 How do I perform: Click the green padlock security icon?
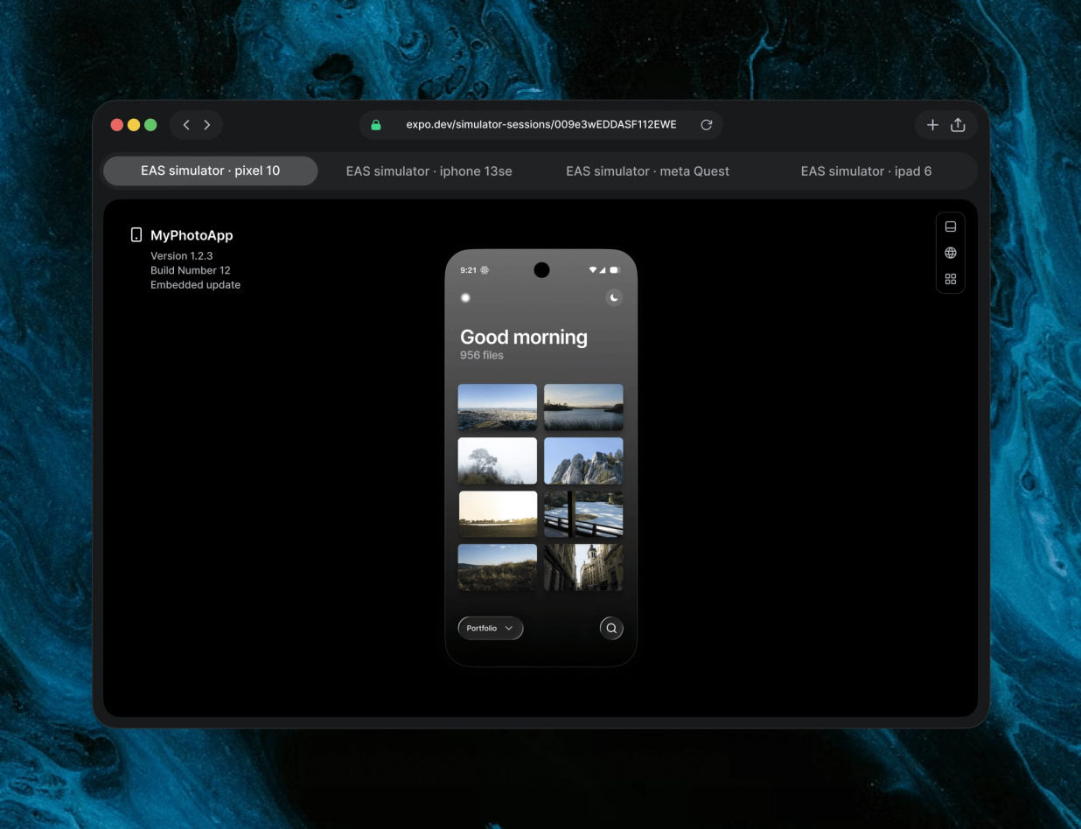click(376, 125)
